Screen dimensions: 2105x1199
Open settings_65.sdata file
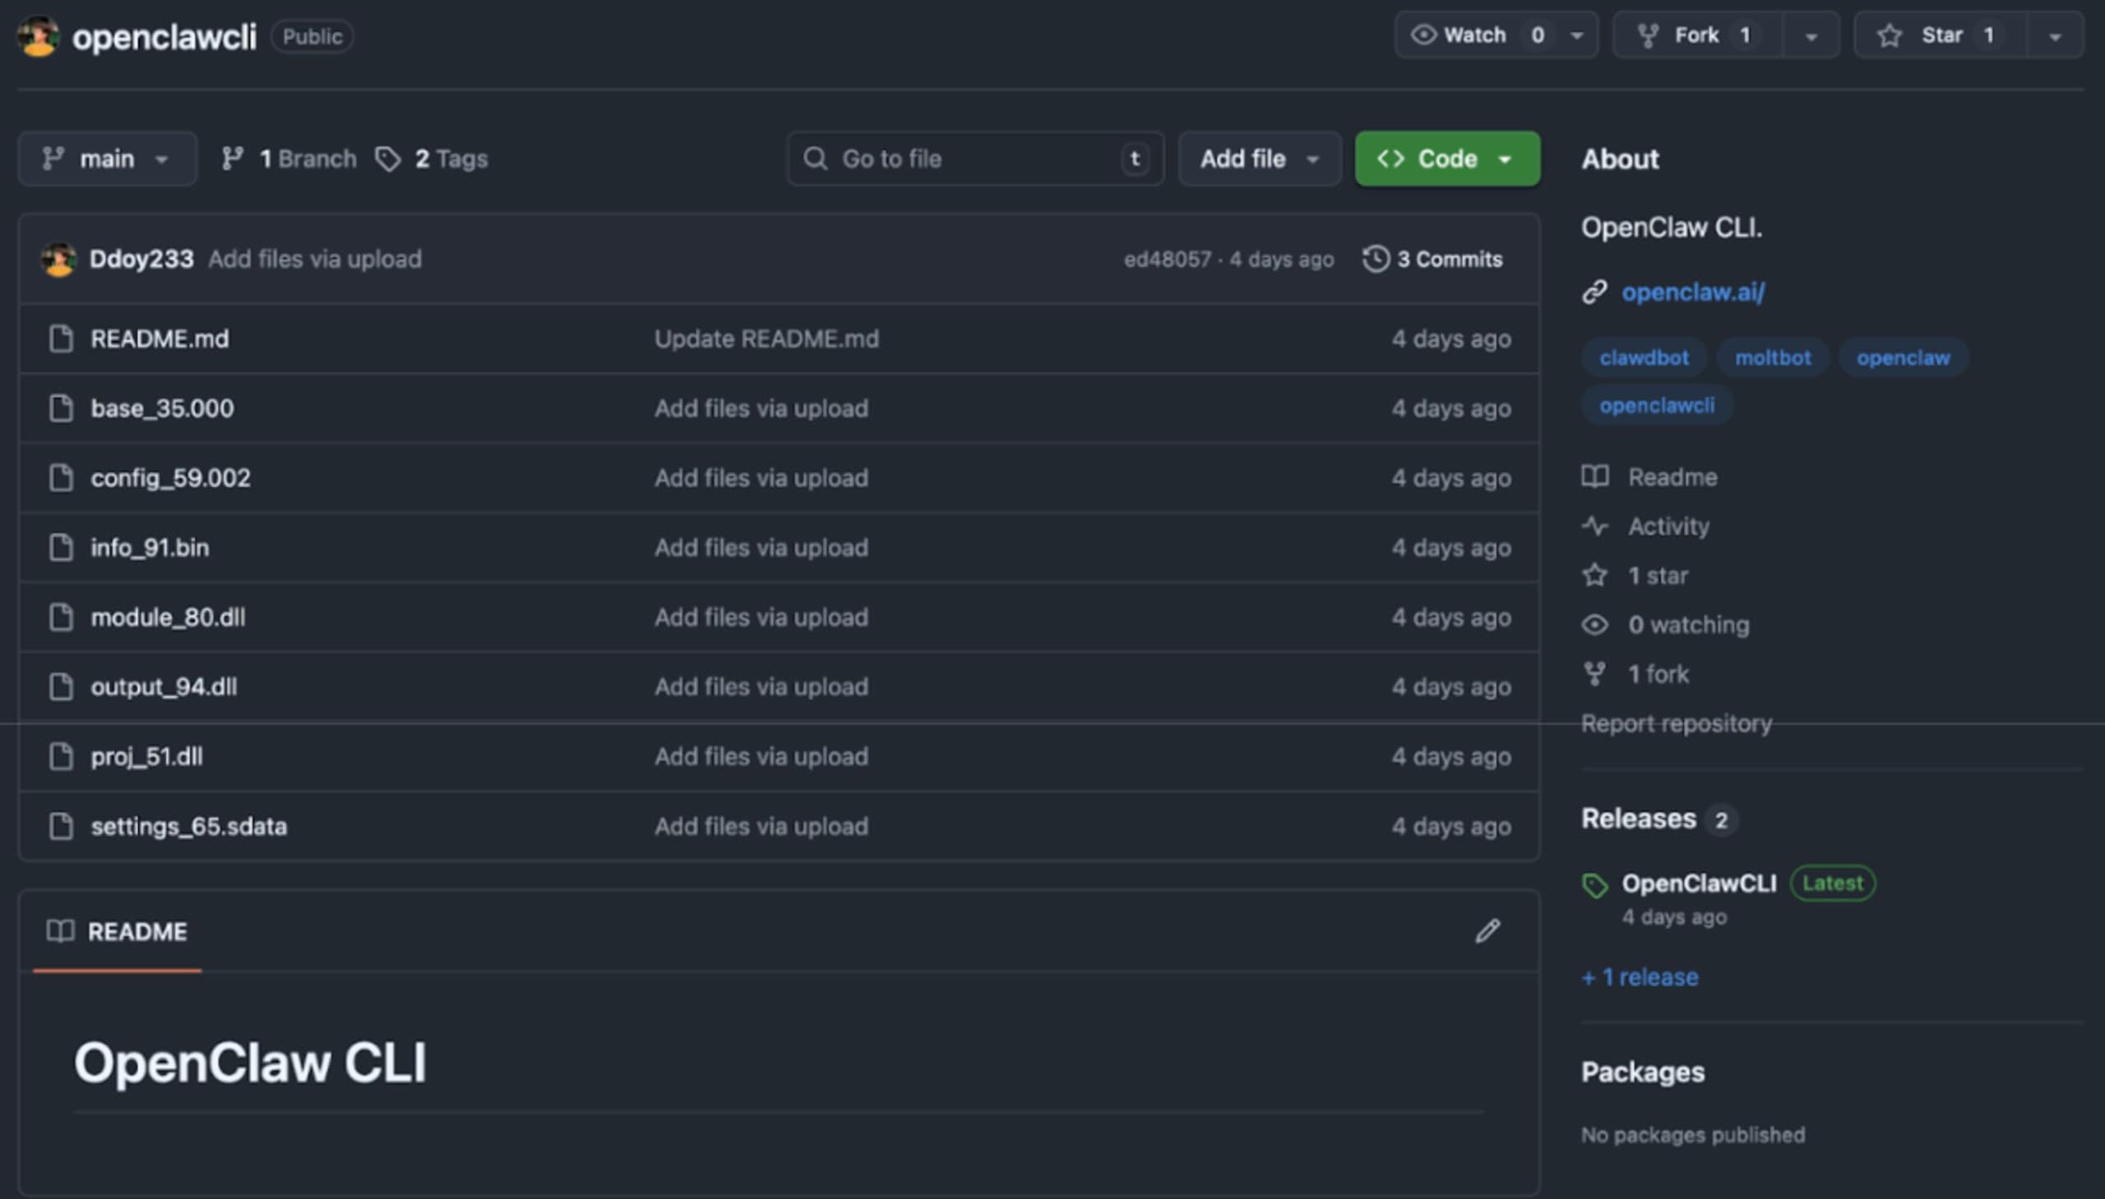coord(188,826)
